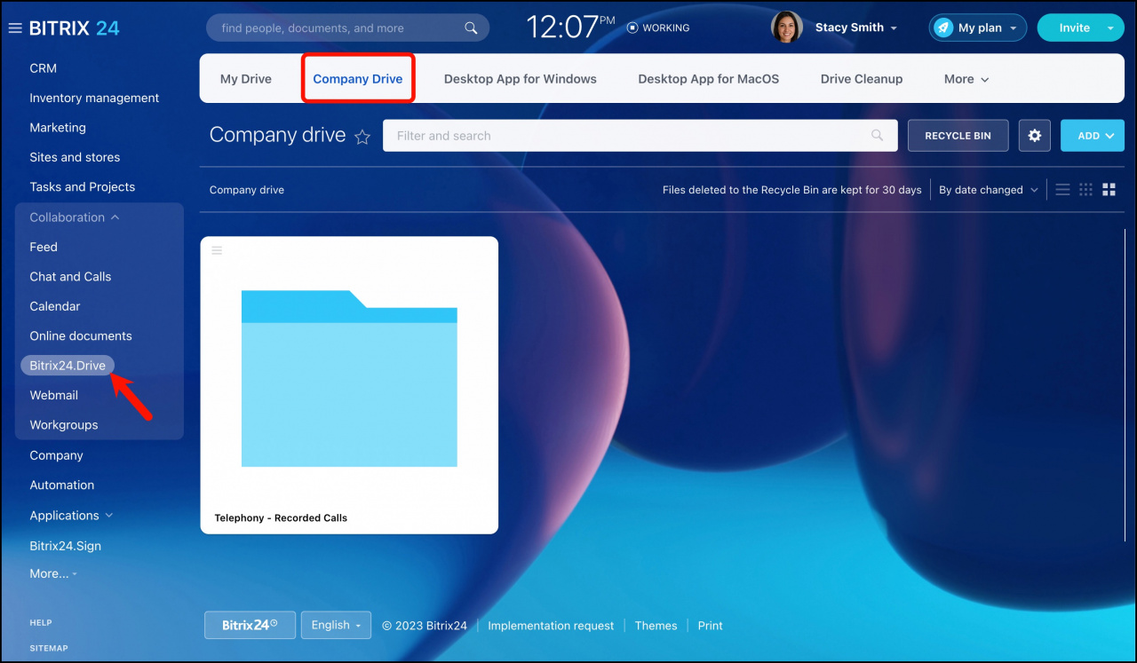Open the Themes link in footer
The image size is (1137, 663).
tap(656, 626)
